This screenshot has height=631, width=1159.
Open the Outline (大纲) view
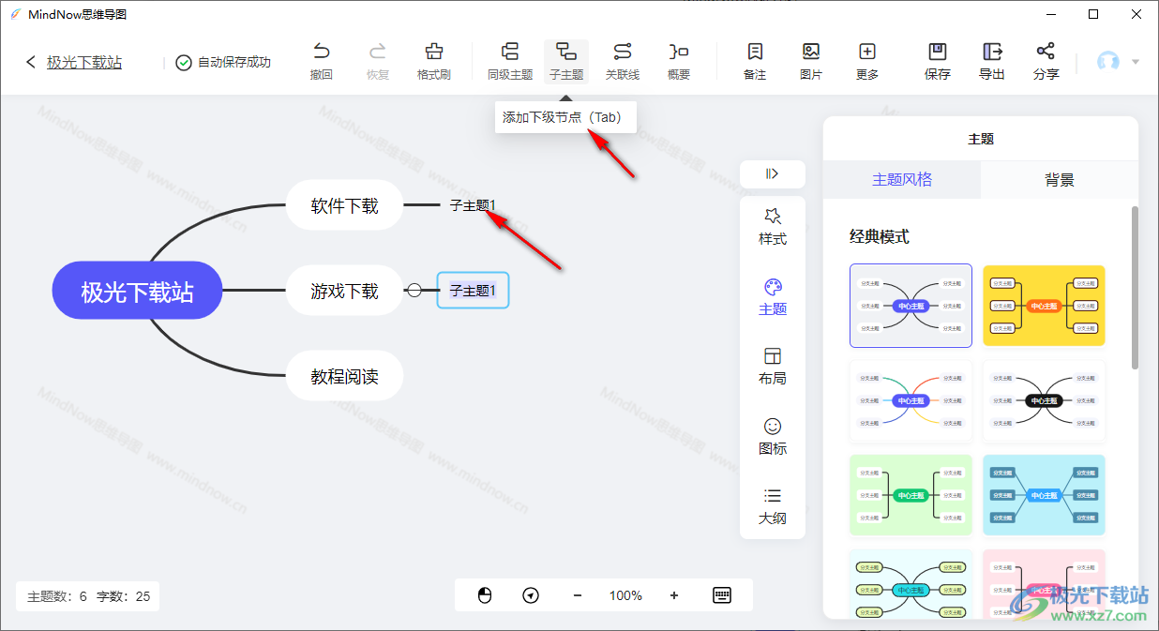pos(773,506)
